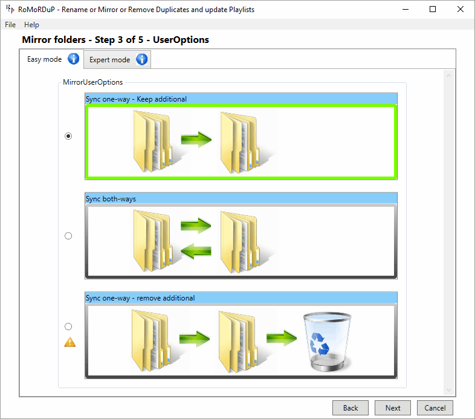
Task: Click the Cancel button
Action: (435, 408)
